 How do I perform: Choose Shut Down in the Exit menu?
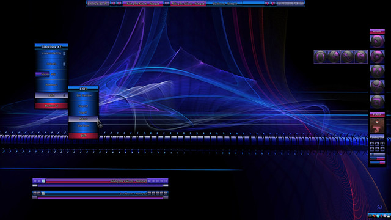(83, 125)
